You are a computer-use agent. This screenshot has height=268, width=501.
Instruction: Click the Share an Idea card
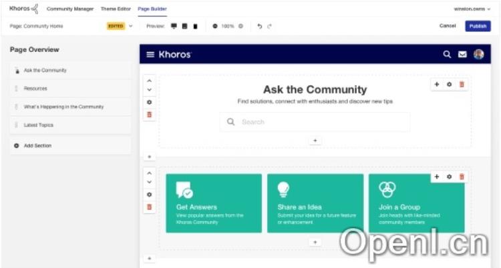(315, 203)
